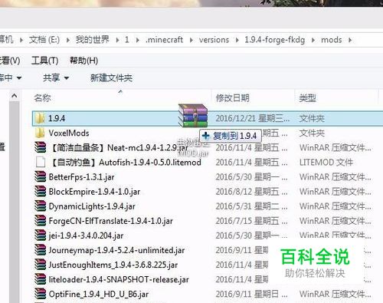
Task: Open the 工具(T) menu
Action: pos(44,61)
